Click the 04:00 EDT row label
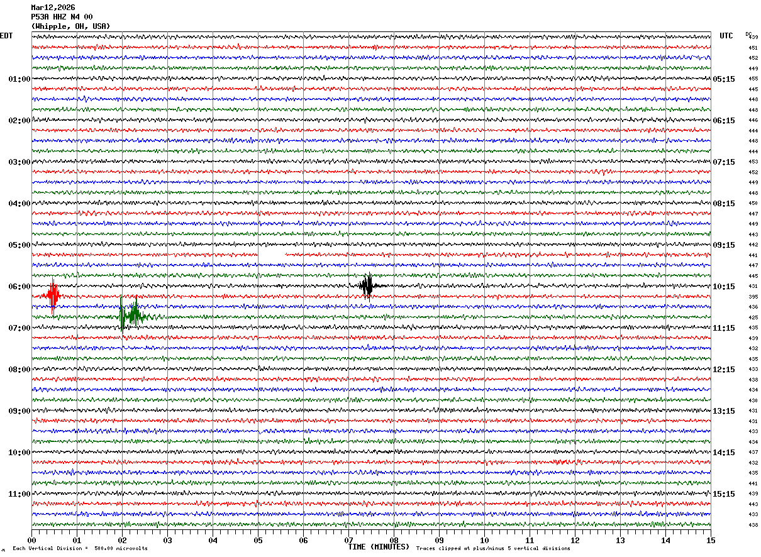This screenshot has height=557, width=761. (19, 204)
